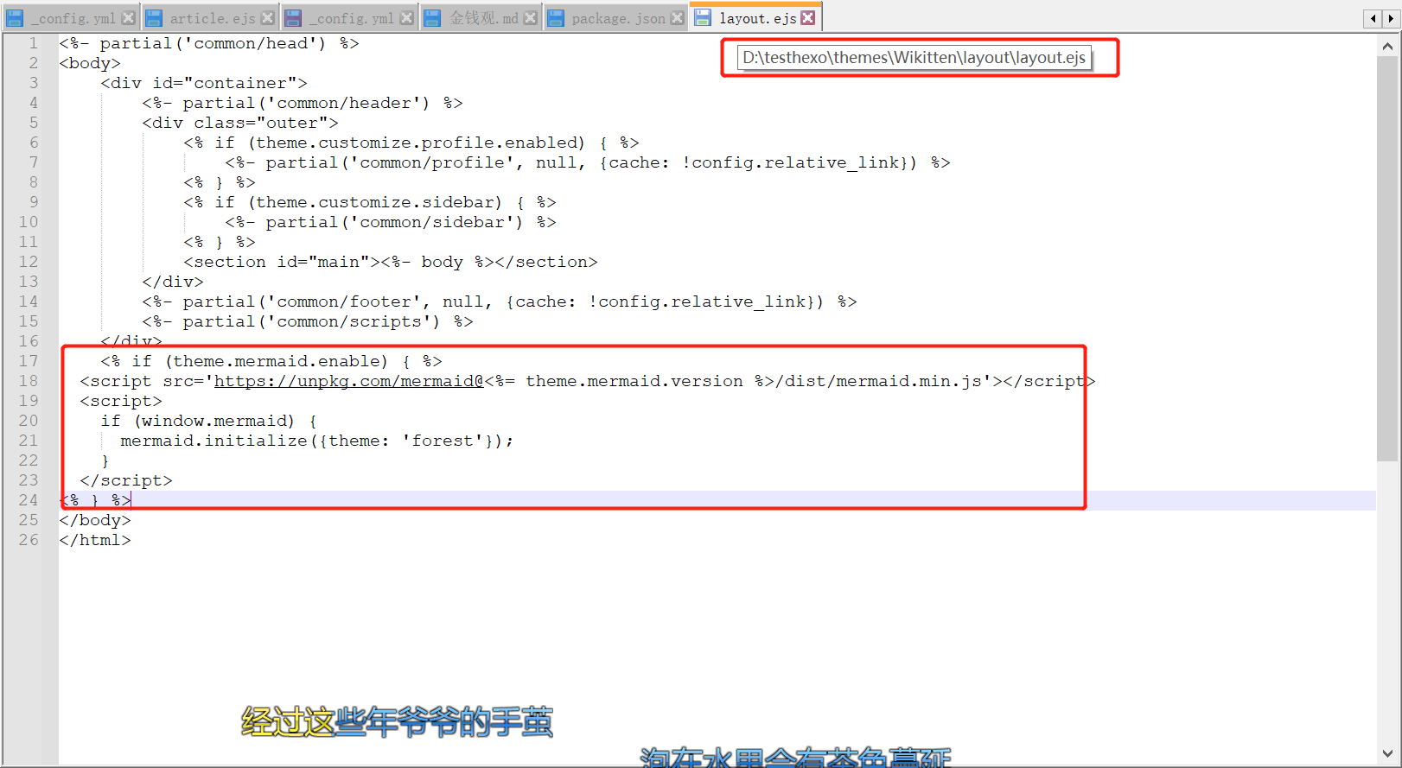Viewport: 1402px width, 768px height.
Task: Click the partial('common/sidebar') line
Action: [x=391, y=222]
